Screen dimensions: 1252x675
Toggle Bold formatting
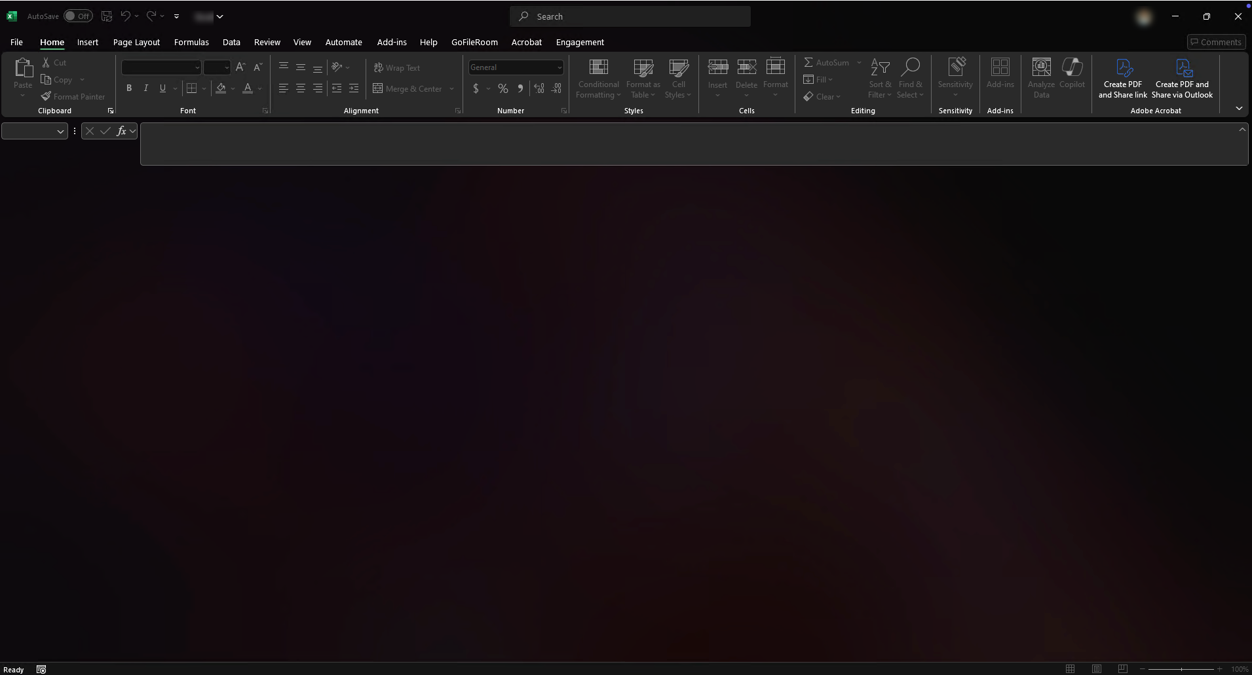(129, 88)
